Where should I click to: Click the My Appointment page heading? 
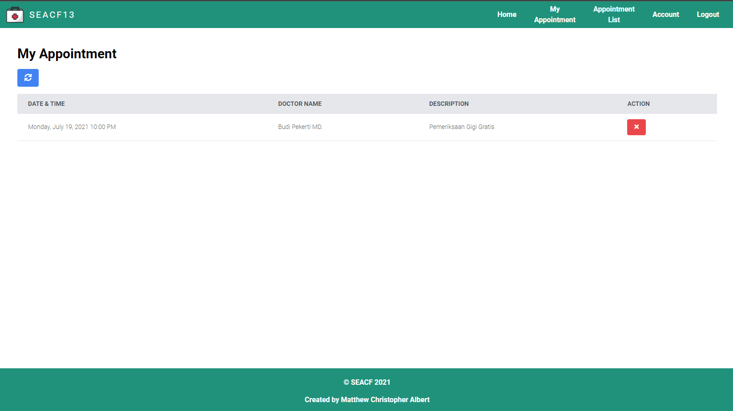pos(67,54)
